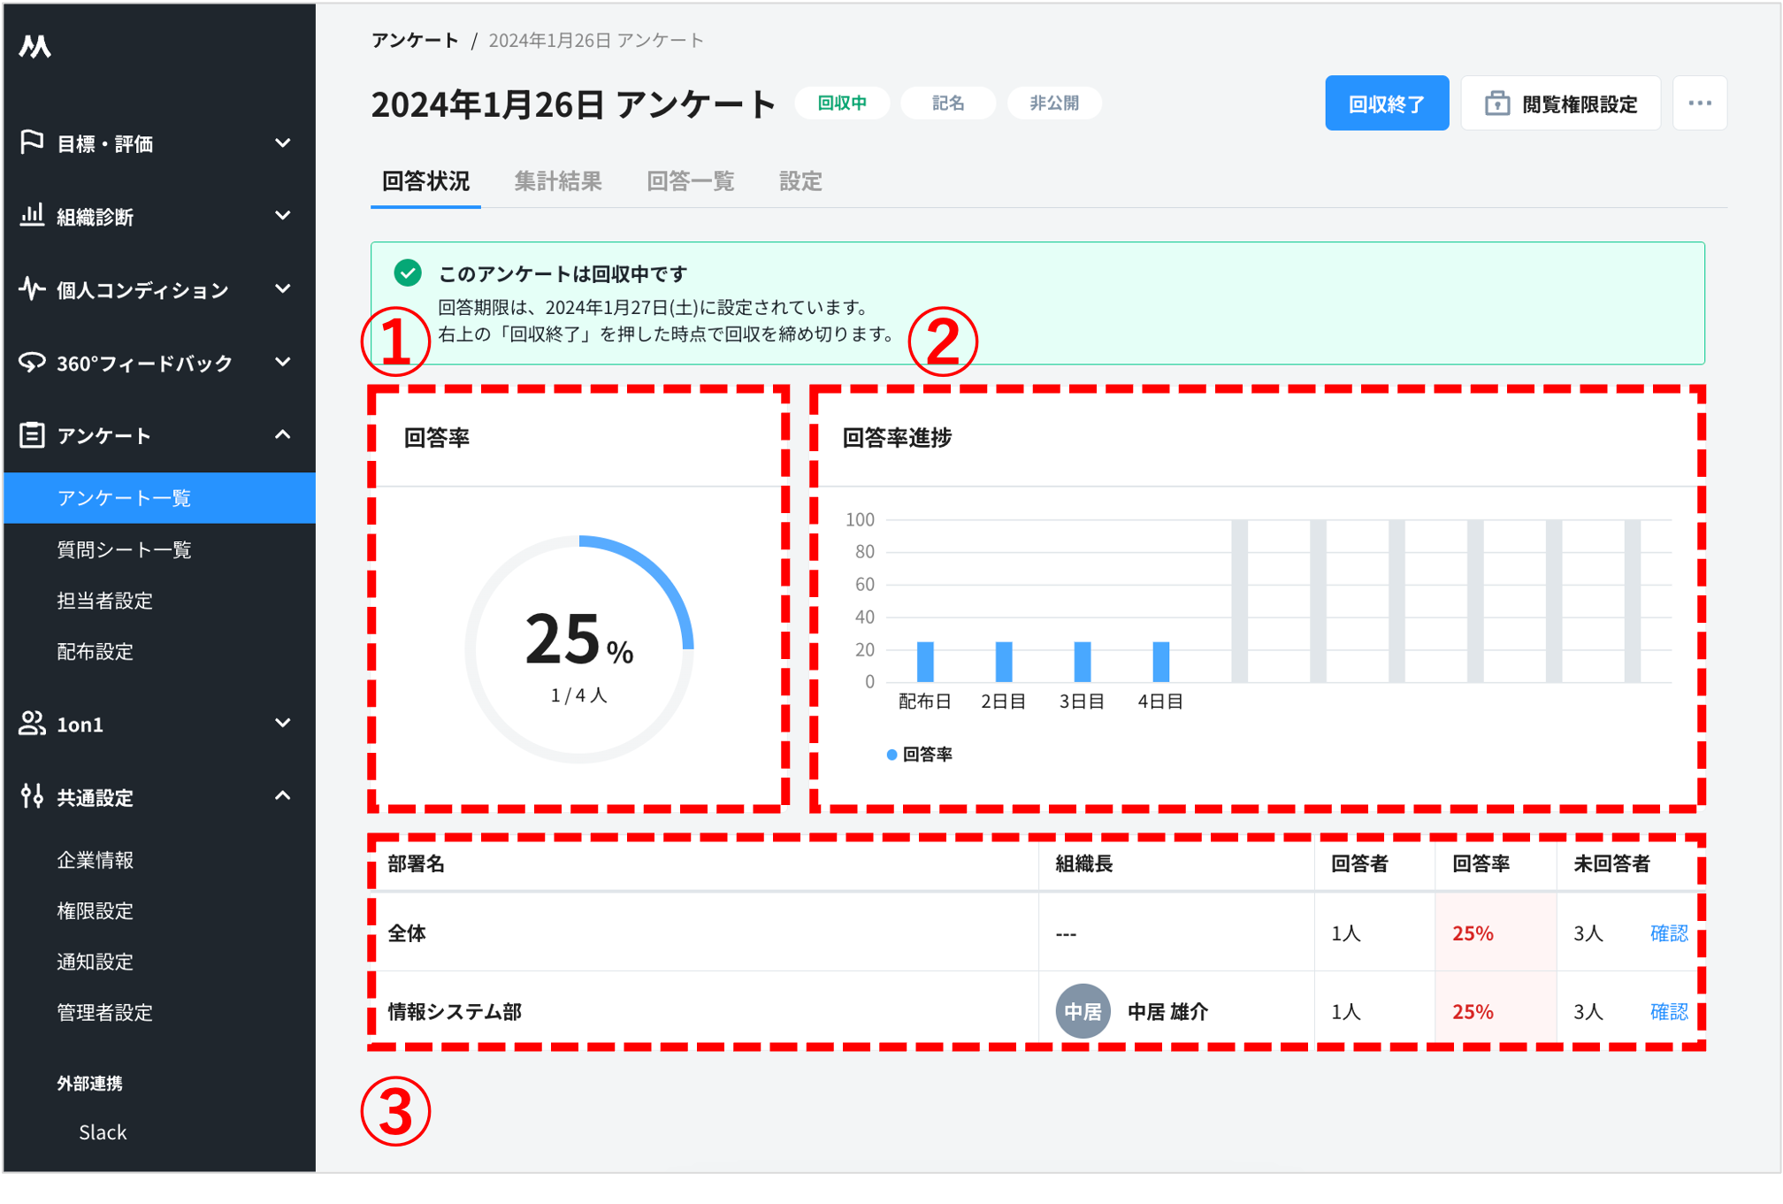Collapse the アンケート sidebar section

(x=283, y=434)
